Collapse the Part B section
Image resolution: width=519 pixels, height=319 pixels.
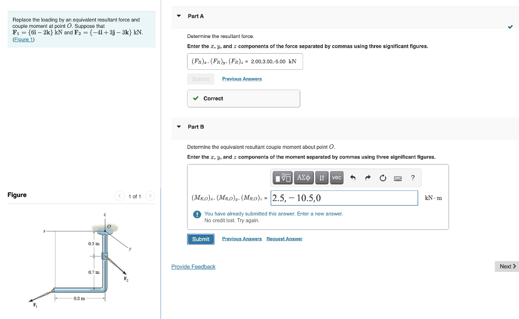[x=179, y=127]
